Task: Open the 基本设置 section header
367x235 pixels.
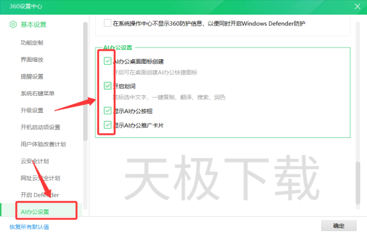Action: click(34, 24)
